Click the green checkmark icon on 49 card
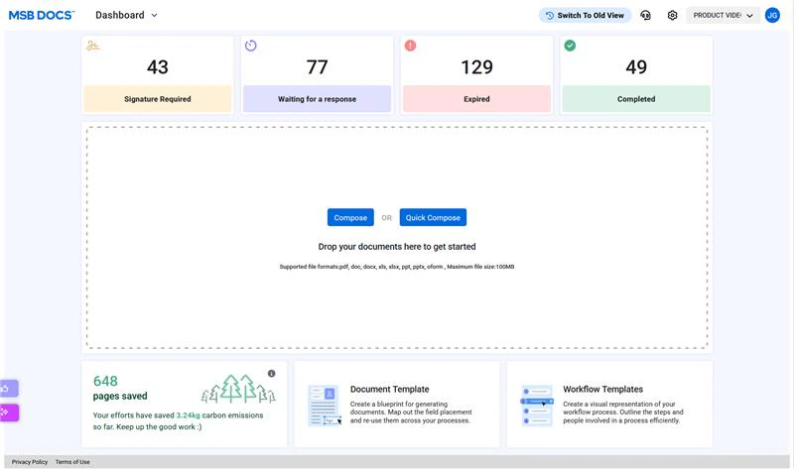 click(570, 46)
